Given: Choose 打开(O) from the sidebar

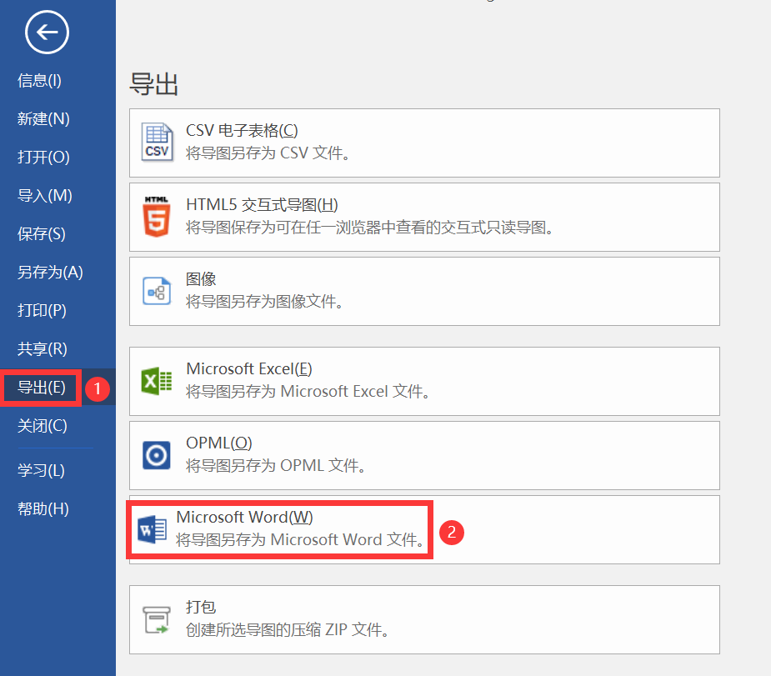Looking at the screenshot, I should [43, 157].
